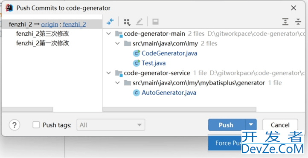Select CodeGenerator.java in changes tree
This screenshot has width=308, height=158.
[169, 53]
